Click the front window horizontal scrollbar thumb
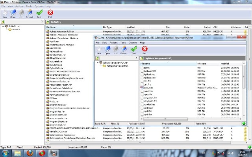This screenshot has width=252, height=157. pos(165,119)
